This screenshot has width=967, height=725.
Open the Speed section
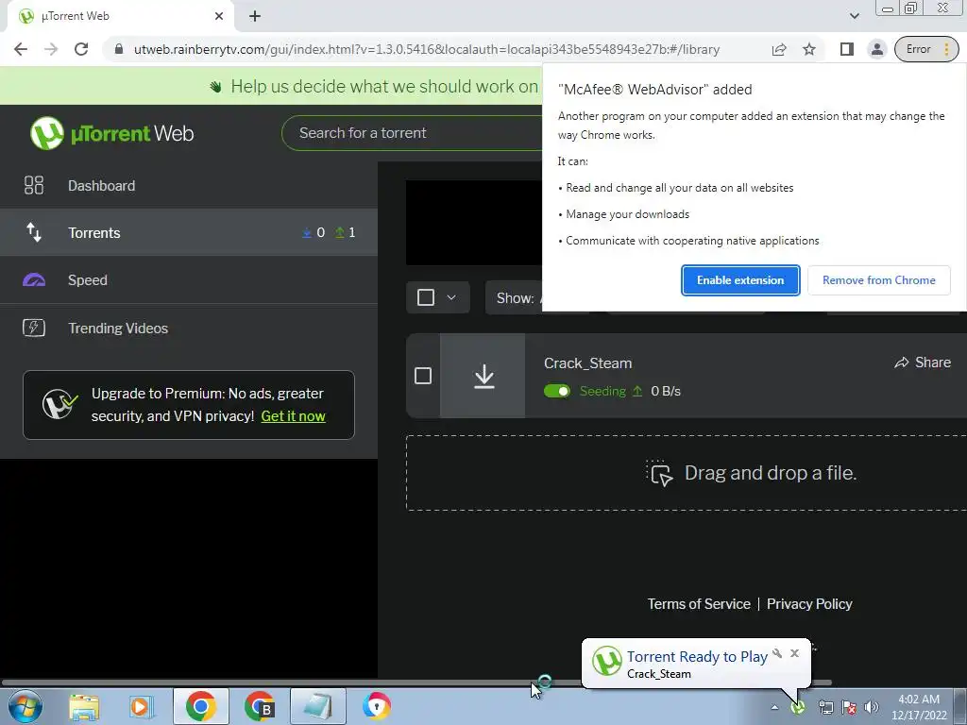[x=189, y=279]
